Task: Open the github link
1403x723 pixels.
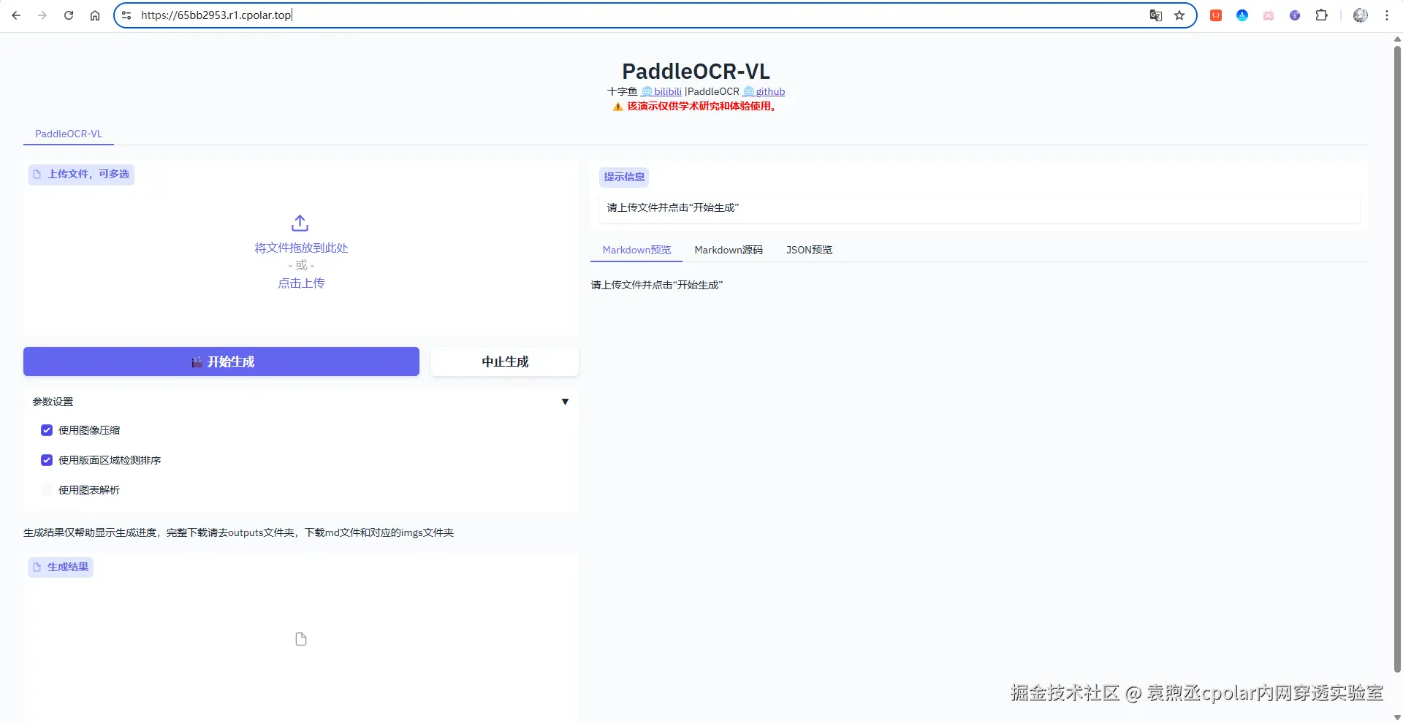Action: click(x=764, y=91)
